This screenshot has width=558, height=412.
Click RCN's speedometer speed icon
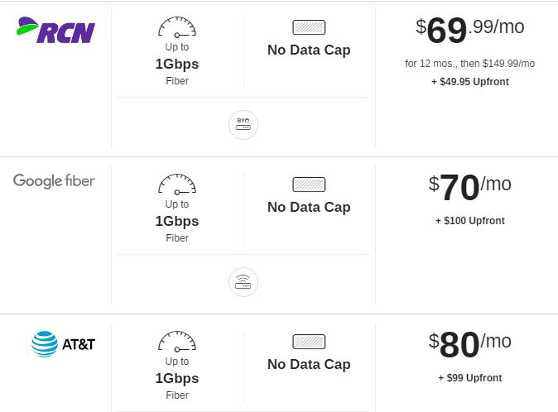(177, 27)
